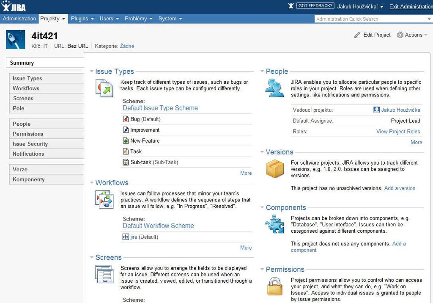Open the Jakub Houžvička user menu

pos(360,6)
